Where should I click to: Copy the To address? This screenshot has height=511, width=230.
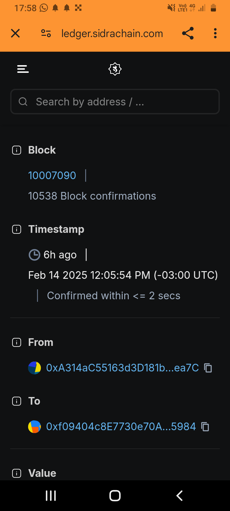(205, 427)
